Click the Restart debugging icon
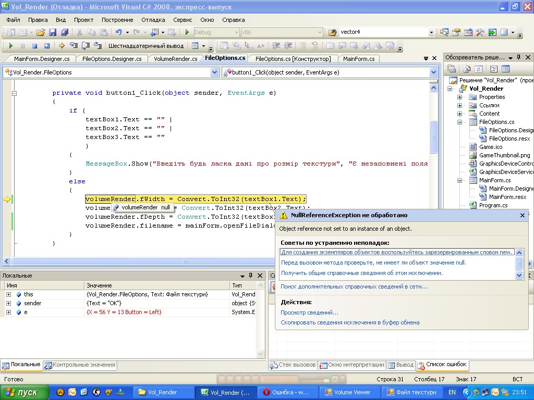 tap(47, 46)
